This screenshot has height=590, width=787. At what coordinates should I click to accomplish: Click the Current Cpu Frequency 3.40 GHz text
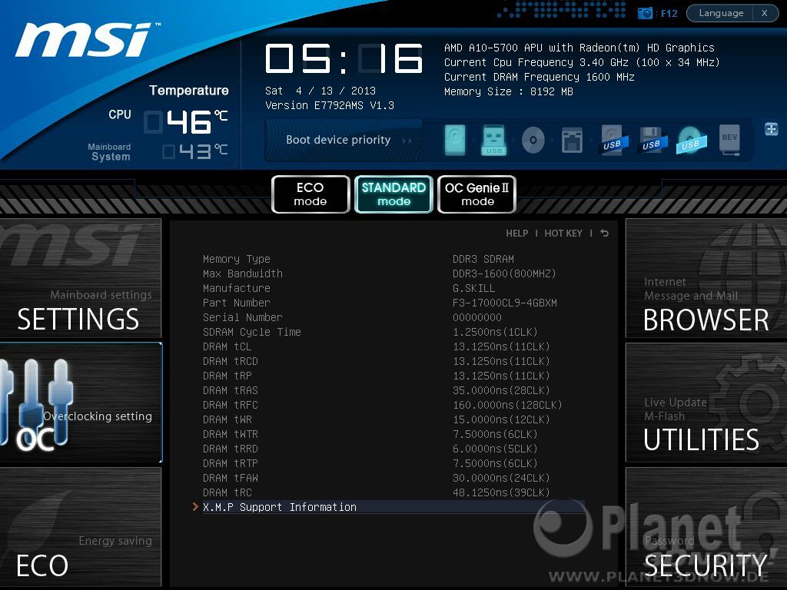click(x=582, y=62)
